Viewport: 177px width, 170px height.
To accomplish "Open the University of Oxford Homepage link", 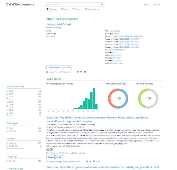I will point(51,34).
